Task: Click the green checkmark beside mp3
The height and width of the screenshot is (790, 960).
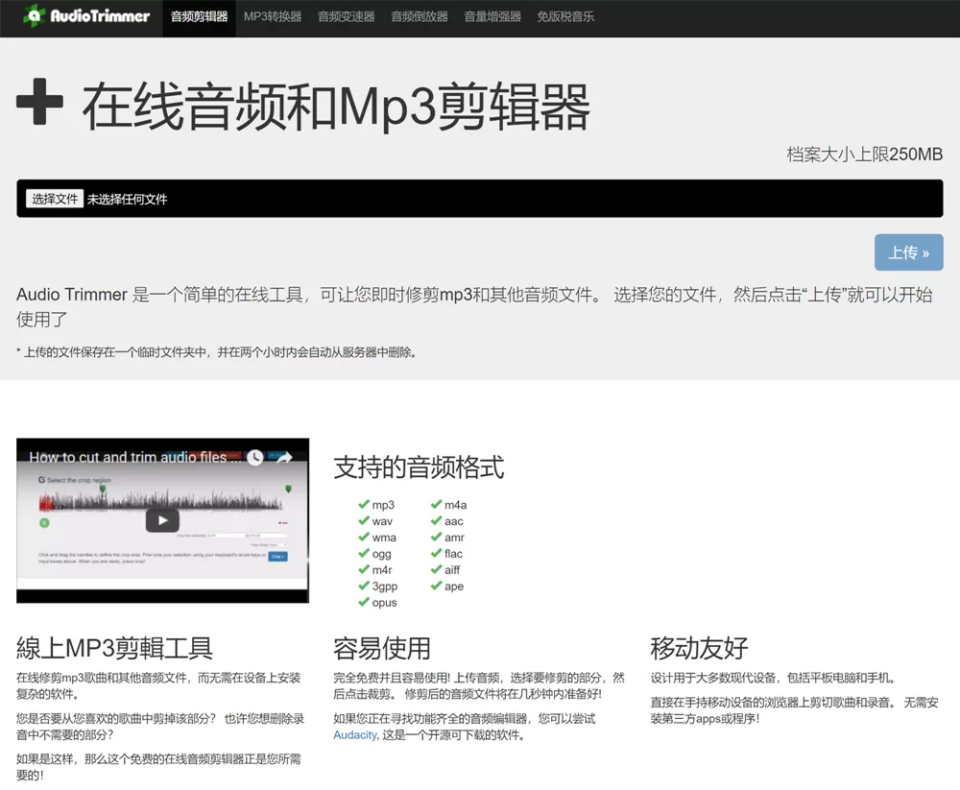Action: pyautogui.click(x=364, y=504)
